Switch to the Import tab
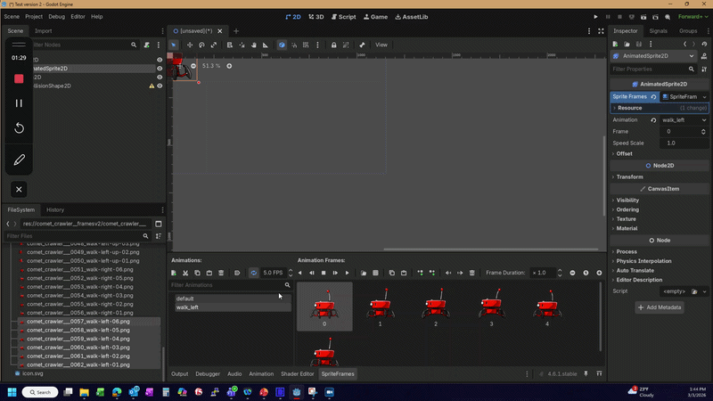The height and width of the screenshot is (401, 713). click(x=43, y=31)
